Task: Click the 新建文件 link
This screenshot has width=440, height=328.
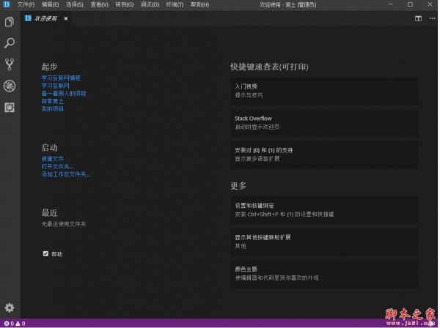Action: click(53, 158)
